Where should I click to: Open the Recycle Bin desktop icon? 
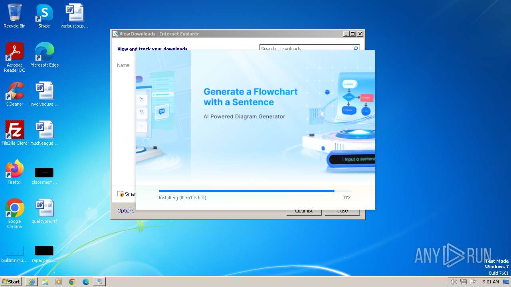point(14,16)
